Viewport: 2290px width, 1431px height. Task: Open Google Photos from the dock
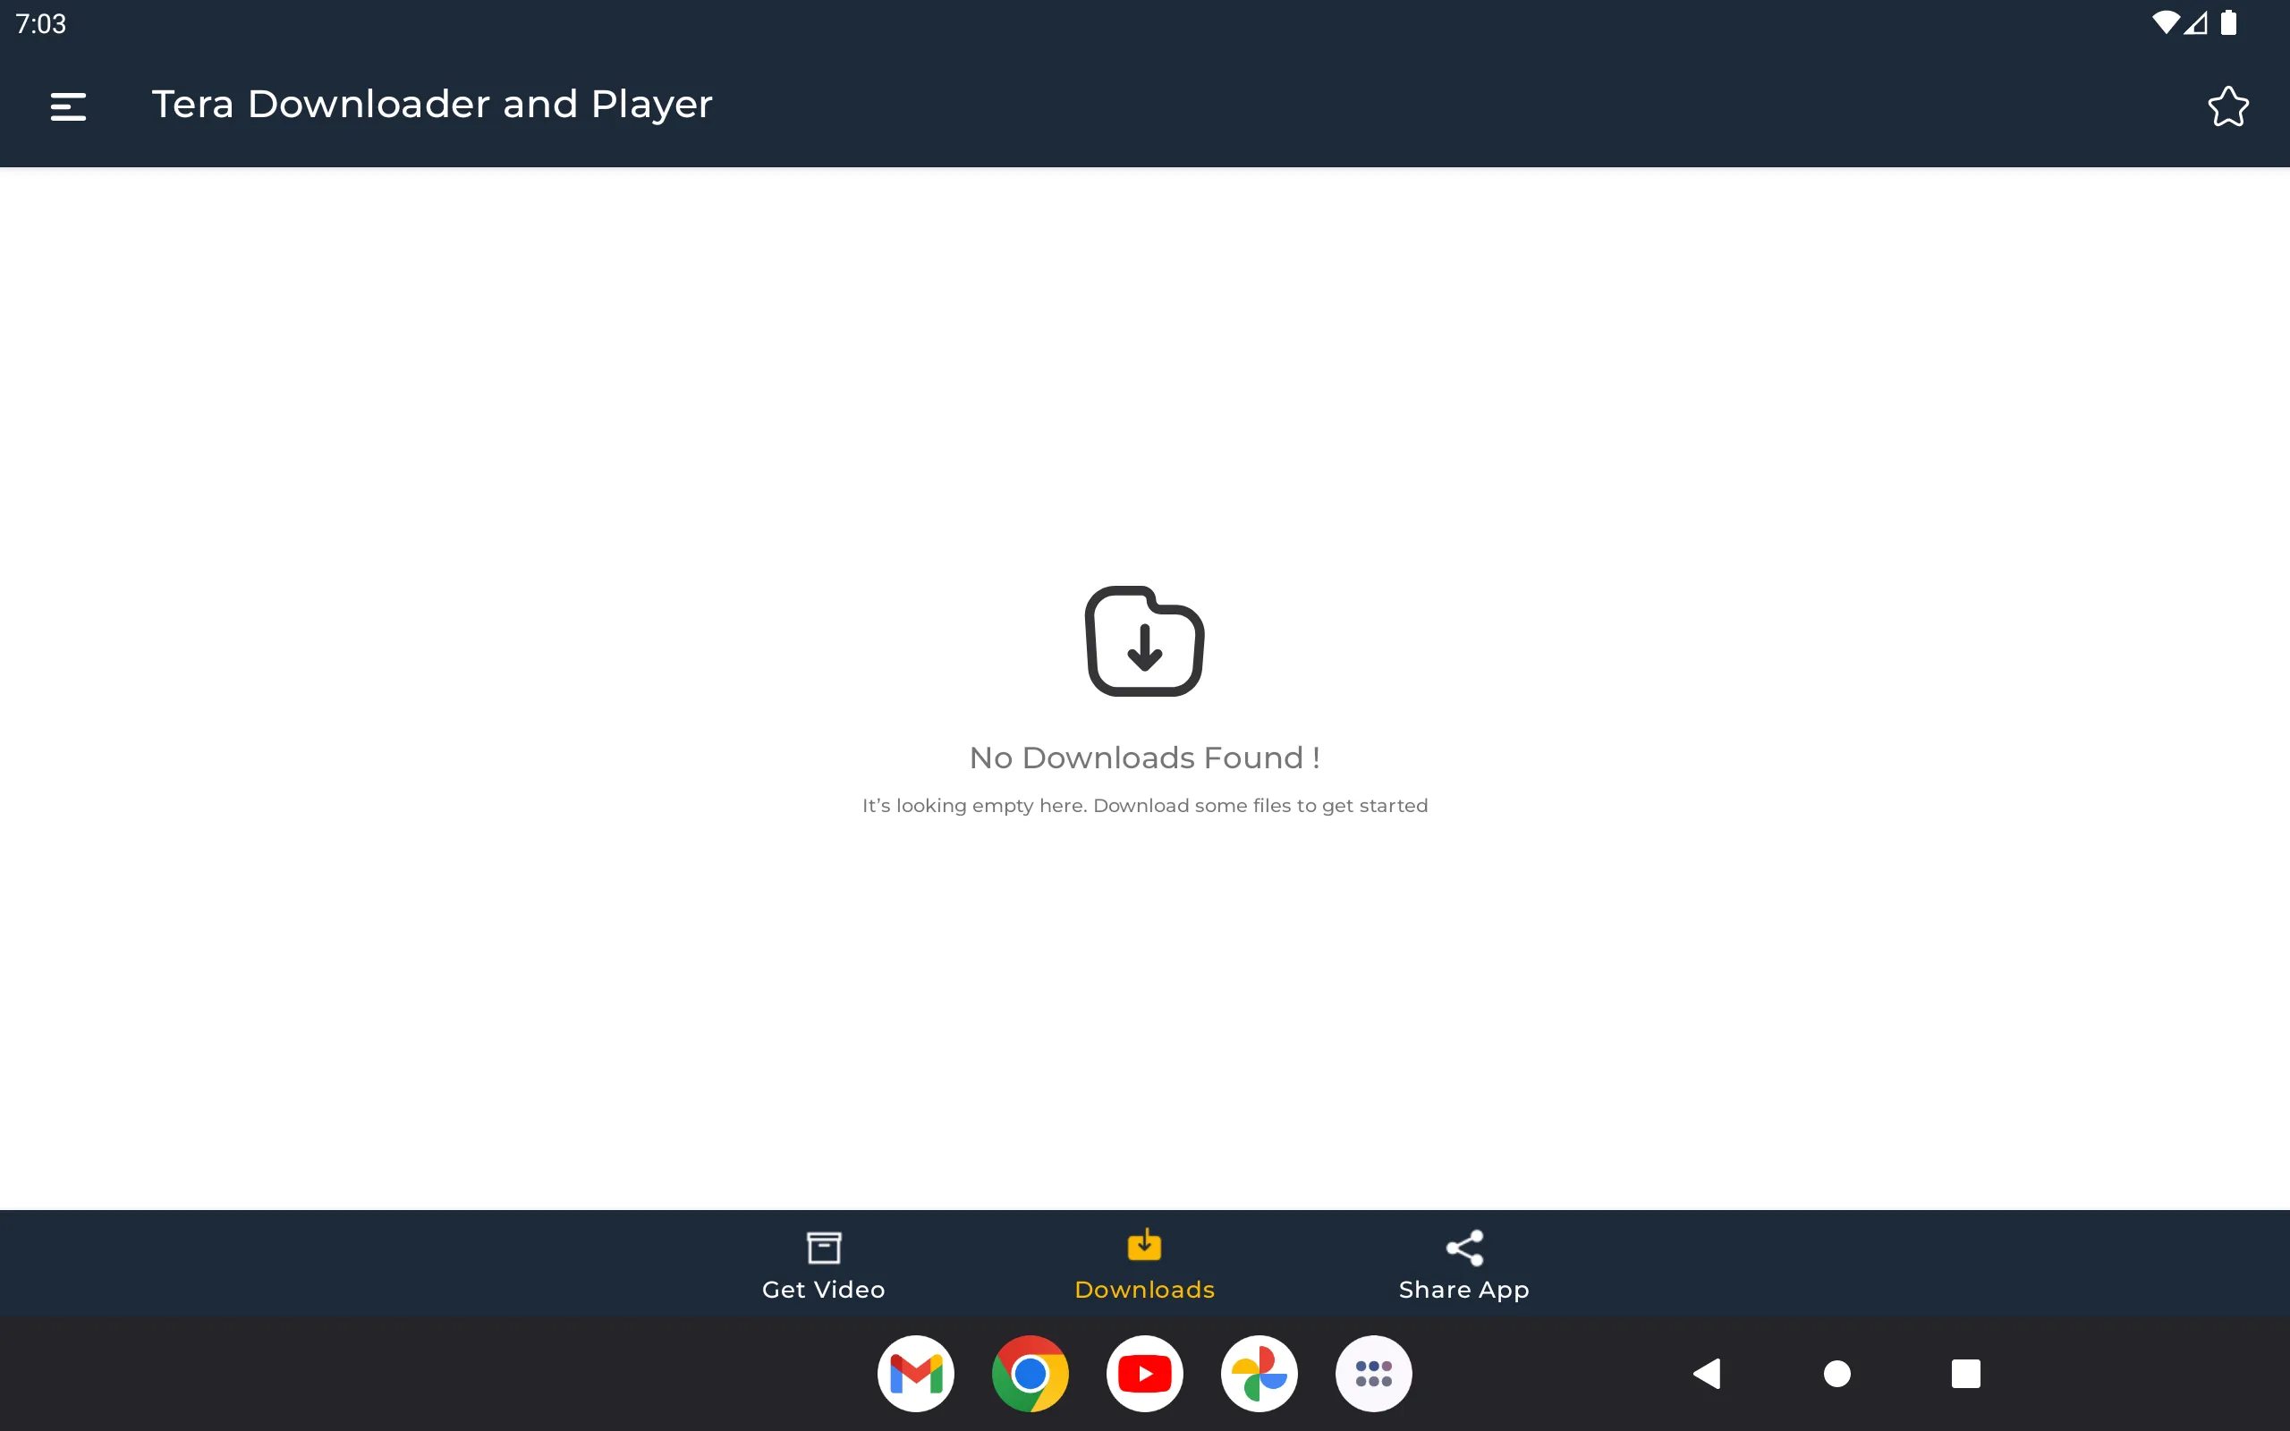point(1259,1373)
